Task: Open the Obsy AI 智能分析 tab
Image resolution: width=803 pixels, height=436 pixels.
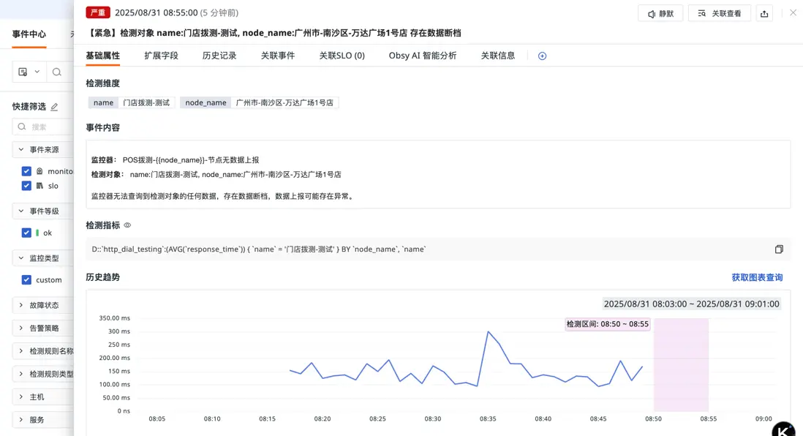Action: point(422,56)
